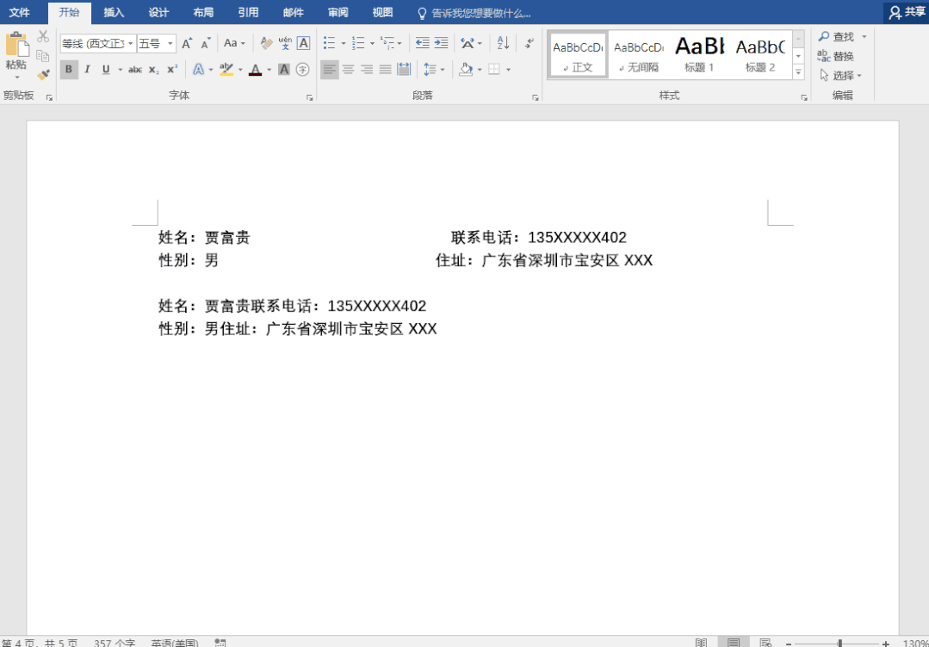Expand the font color dropdown arrow

point(269,70)
